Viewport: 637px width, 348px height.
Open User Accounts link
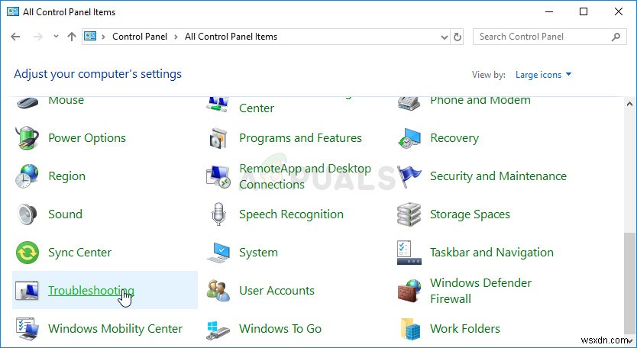[276, 291]
